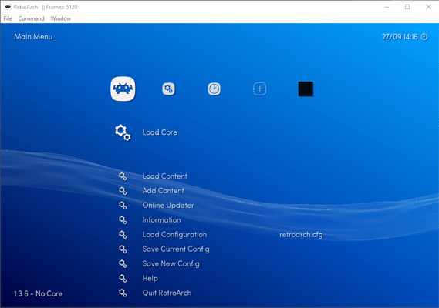
Task: Click the gear icon next to Quit RetroArch
Action: tap(123, 293)
